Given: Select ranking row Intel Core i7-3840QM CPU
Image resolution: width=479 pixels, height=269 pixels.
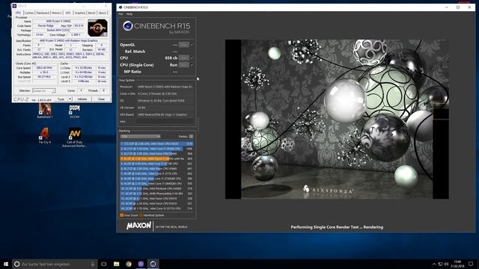Looking at the screenshot, I should [156, 184].
